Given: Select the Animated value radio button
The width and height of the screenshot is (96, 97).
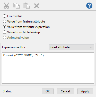Looking at the screenshot, I should (x=4, y=38).
